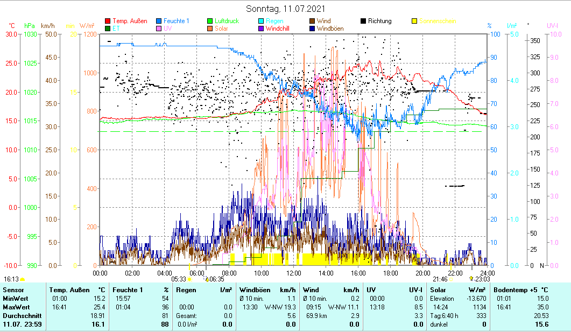Select the pink UV legend square
This screenshot has height=332, width=571.
click(159, 29)
